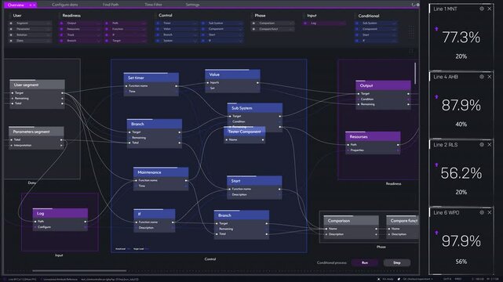Toggle Name input port on Comparison node
Screen dimensions: 503x282
coord(326,229)
